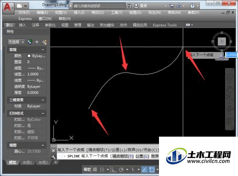The width and height of the screenshot is (238, 176).
Task: Open command line customize wrench icon
Action: [x=53, y=157]
